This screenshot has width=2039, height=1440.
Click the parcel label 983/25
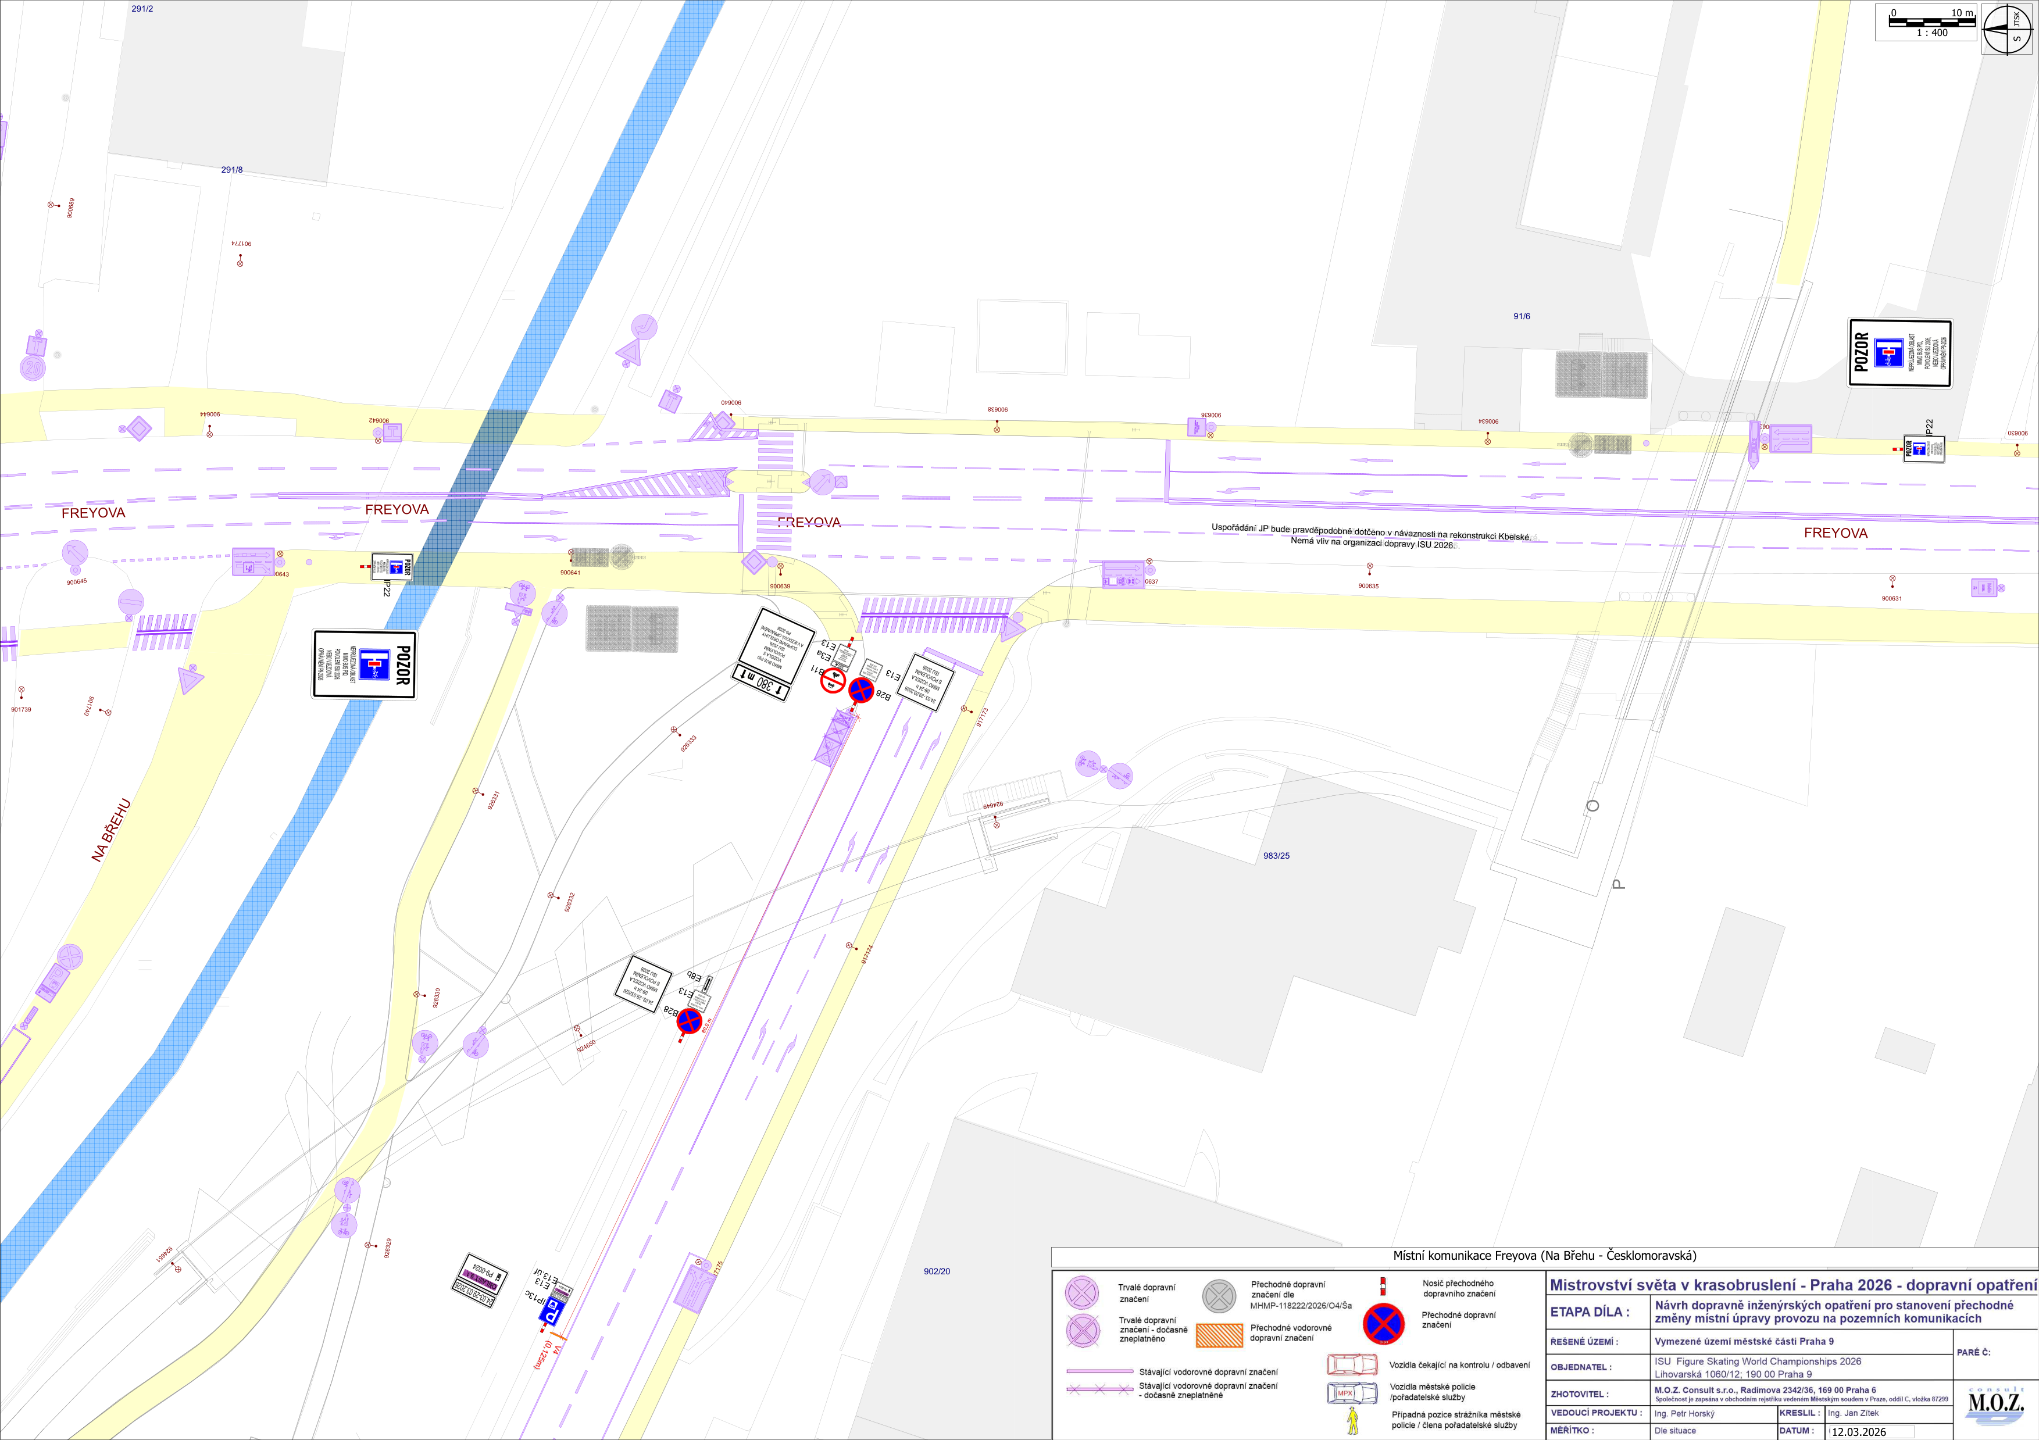1276,856
